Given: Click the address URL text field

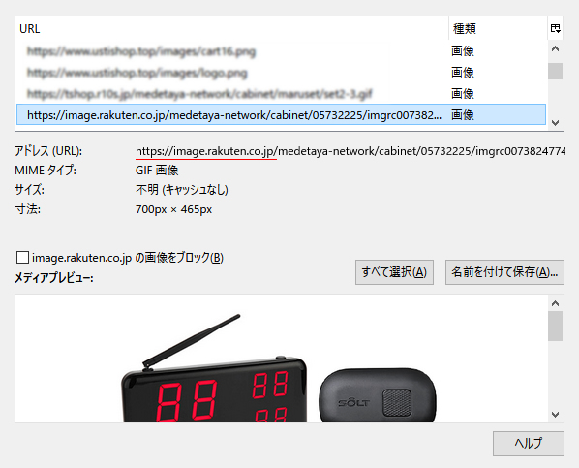Looking at the screenshot, I should coord(350,151).
